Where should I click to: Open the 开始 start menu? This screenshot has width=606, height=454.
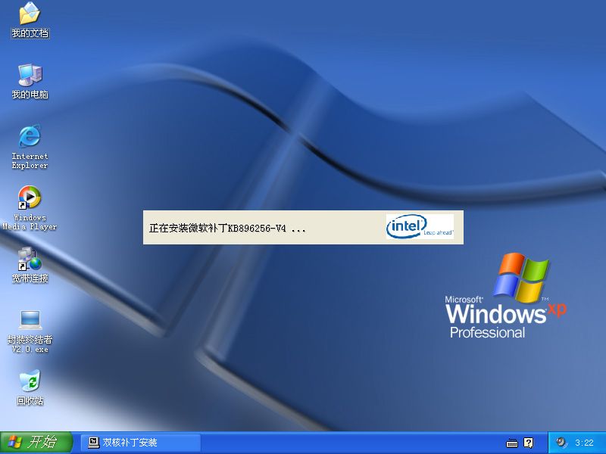36,443
